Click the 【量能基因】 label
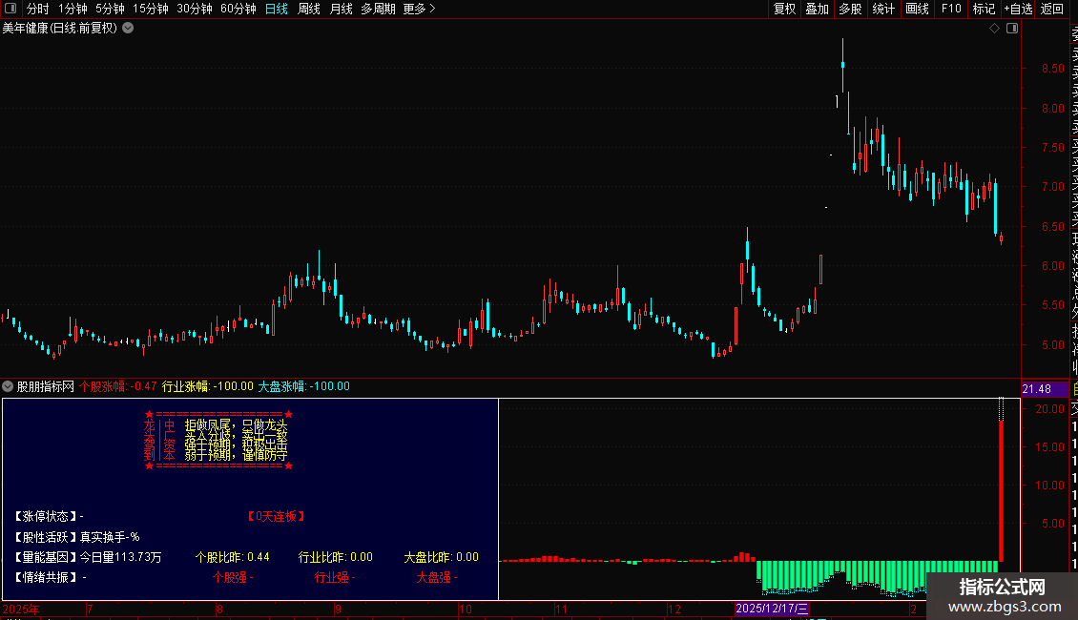Screen dimensions: 1078x620 (46, 557)
